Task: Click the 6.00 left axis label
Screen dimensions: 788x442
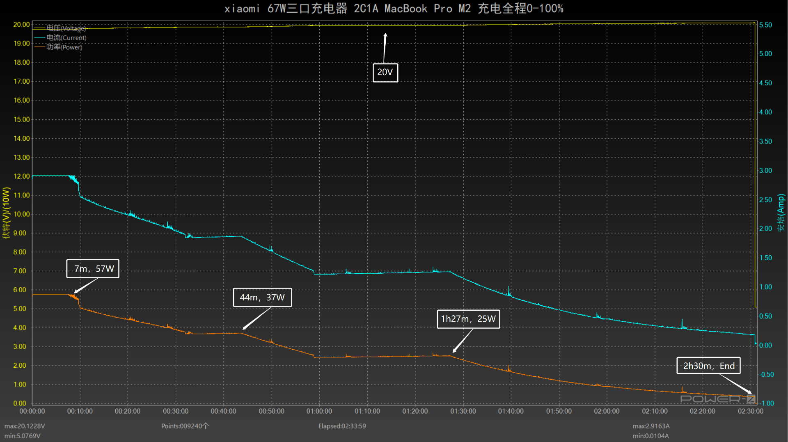Action: pyautogui.click(x=20, y=290)
